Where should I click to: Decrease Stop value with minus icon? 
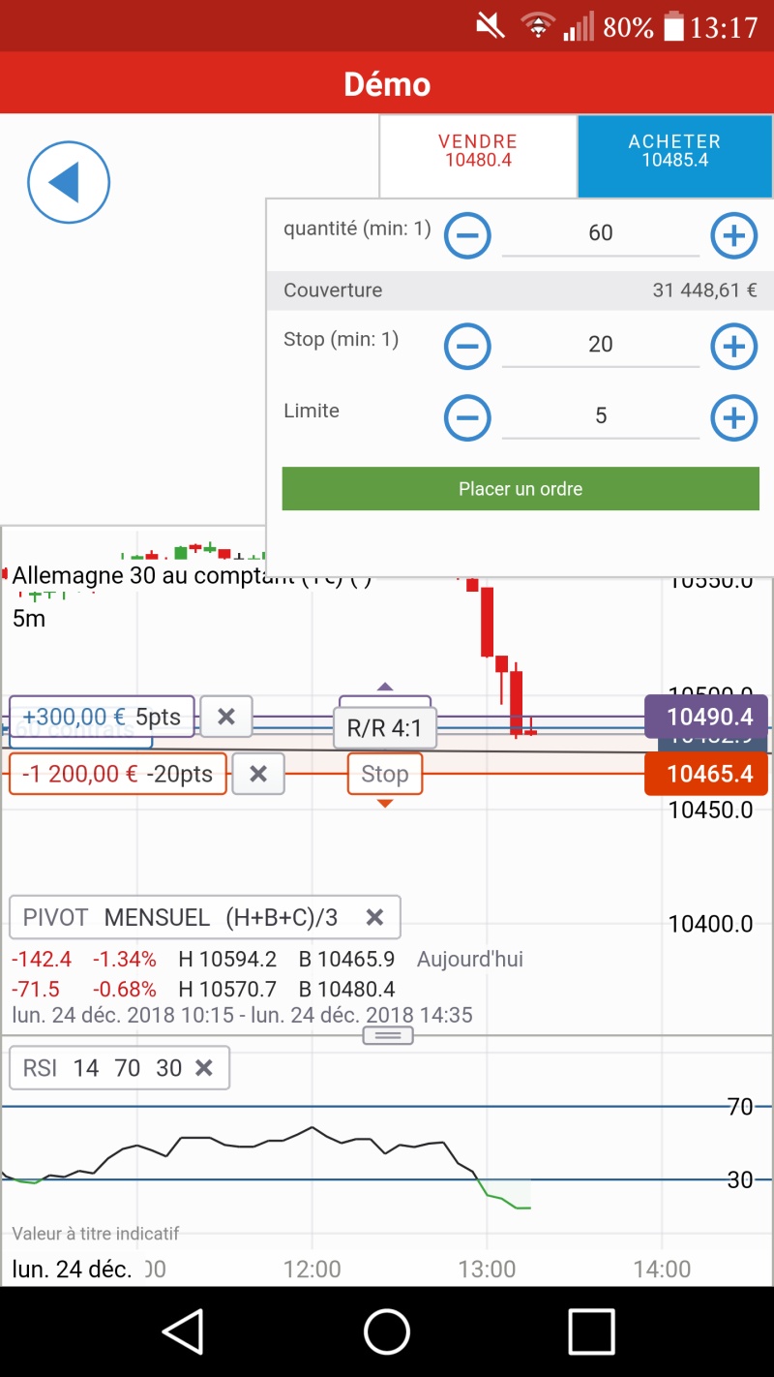click(467, 347)
